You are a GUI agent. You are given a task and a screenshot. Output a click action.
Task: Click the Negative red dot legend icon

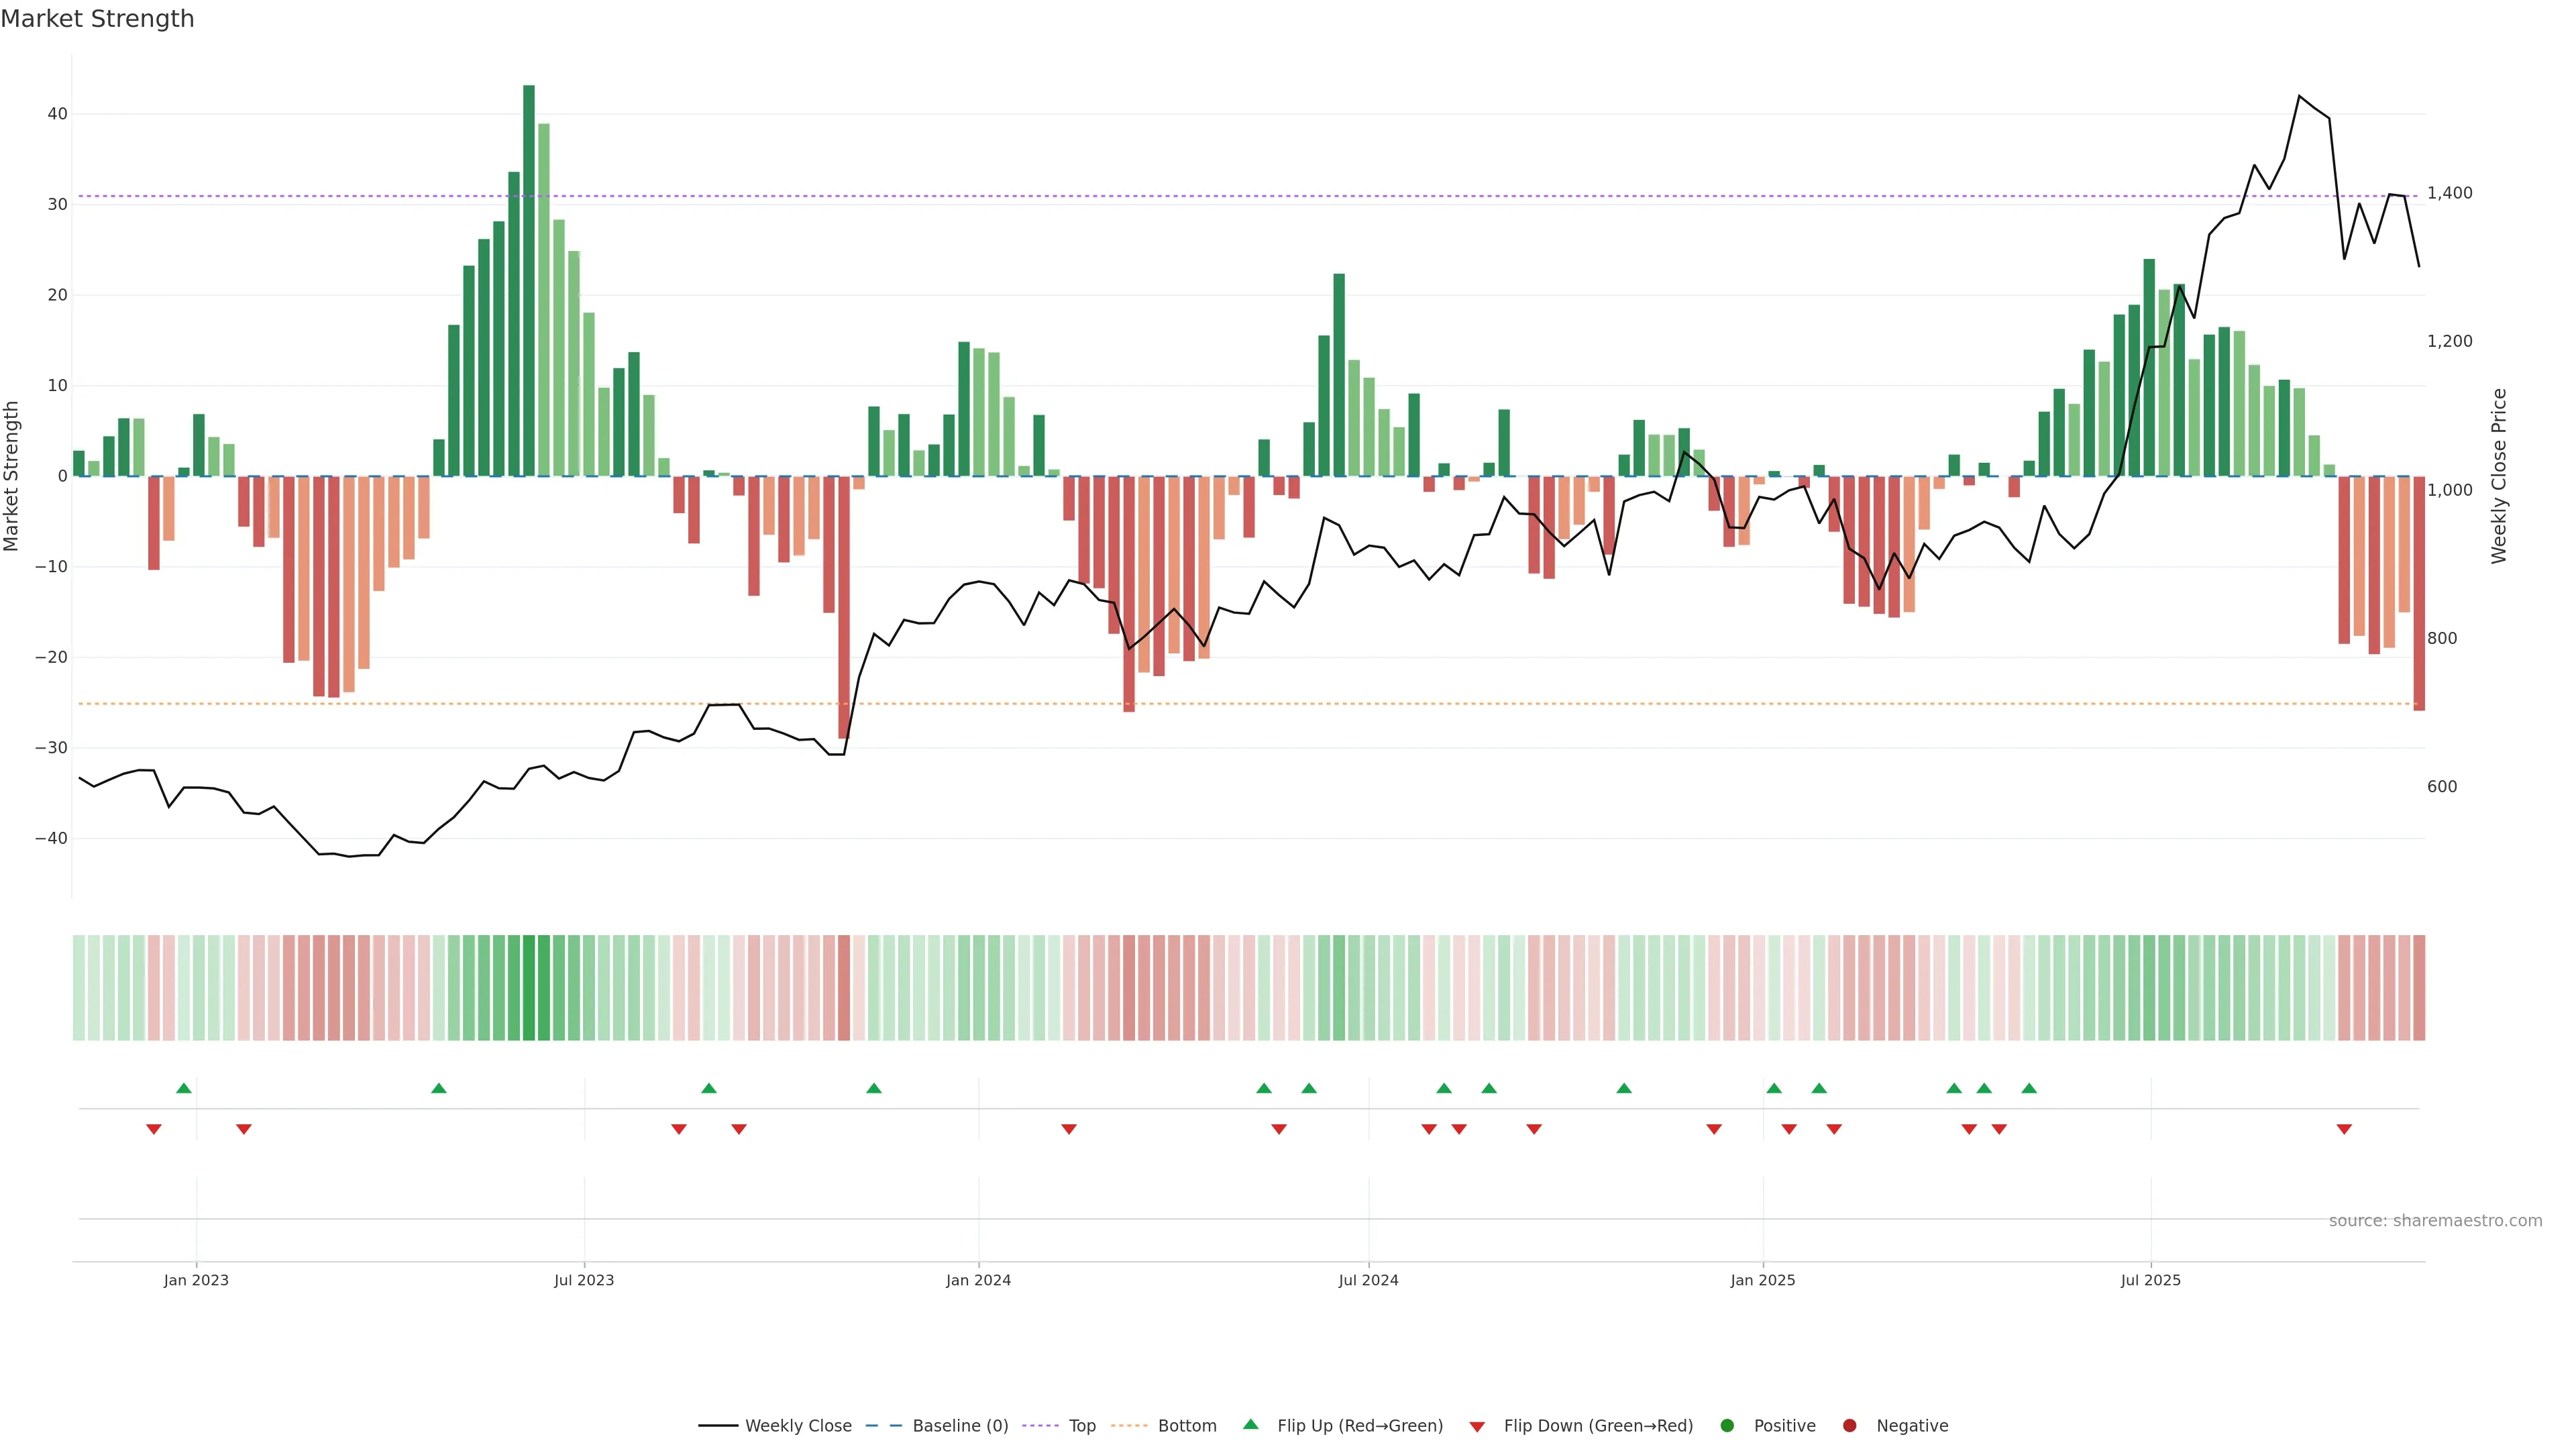[x=1849, y=1425]
